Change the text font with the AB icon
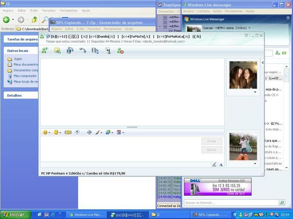 (x=89, y=132)
